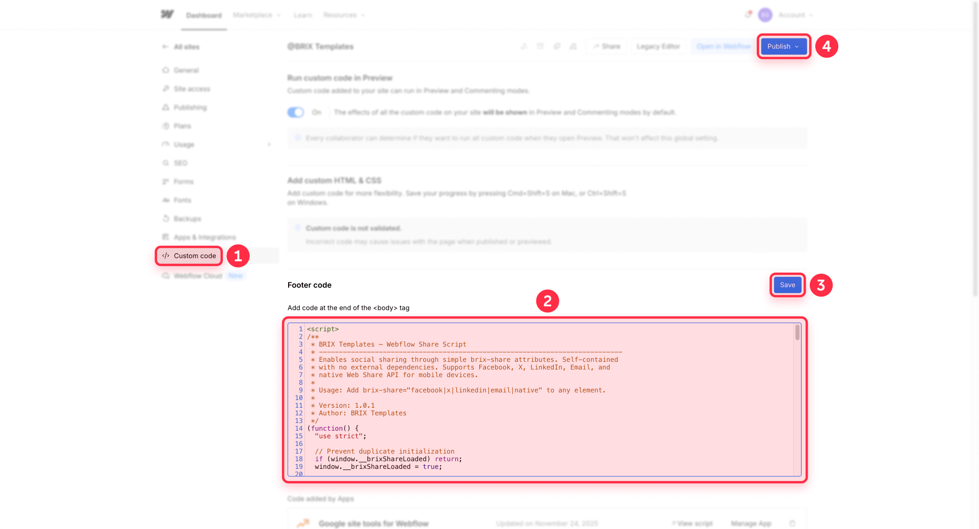
Task: Open the Backups section icon
Action: (165, 218)
